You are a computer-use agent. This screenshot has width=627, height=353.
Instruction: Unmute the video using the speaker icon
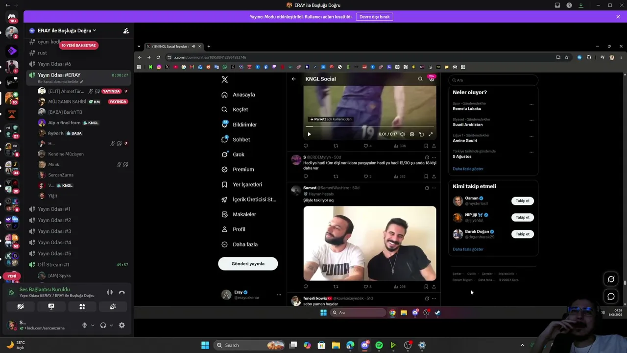tap(403, 134)
